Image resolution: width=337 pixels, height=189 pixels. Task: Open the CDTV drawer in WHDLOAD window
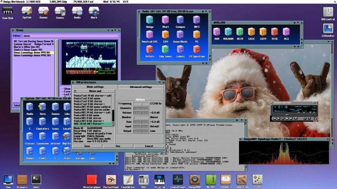[263, 34]
